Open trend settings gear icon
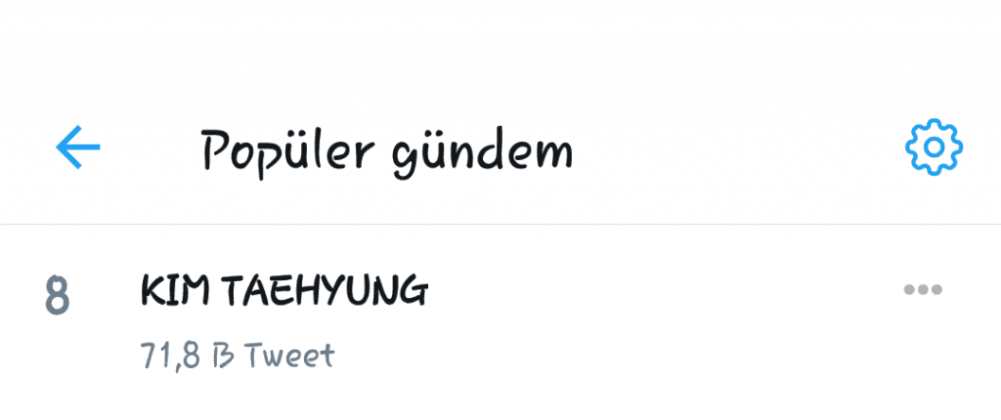Viewport: 1001px width, 420px height. point(934,147)
